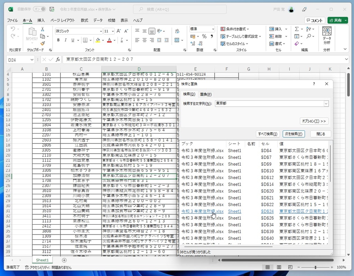This screenshot has height=276, width=354.
Task: Click the コメント button
Action: 315,20
